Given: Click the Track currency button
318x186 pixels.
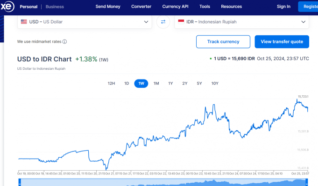Looking at the screenshot, I should [223, 41].
